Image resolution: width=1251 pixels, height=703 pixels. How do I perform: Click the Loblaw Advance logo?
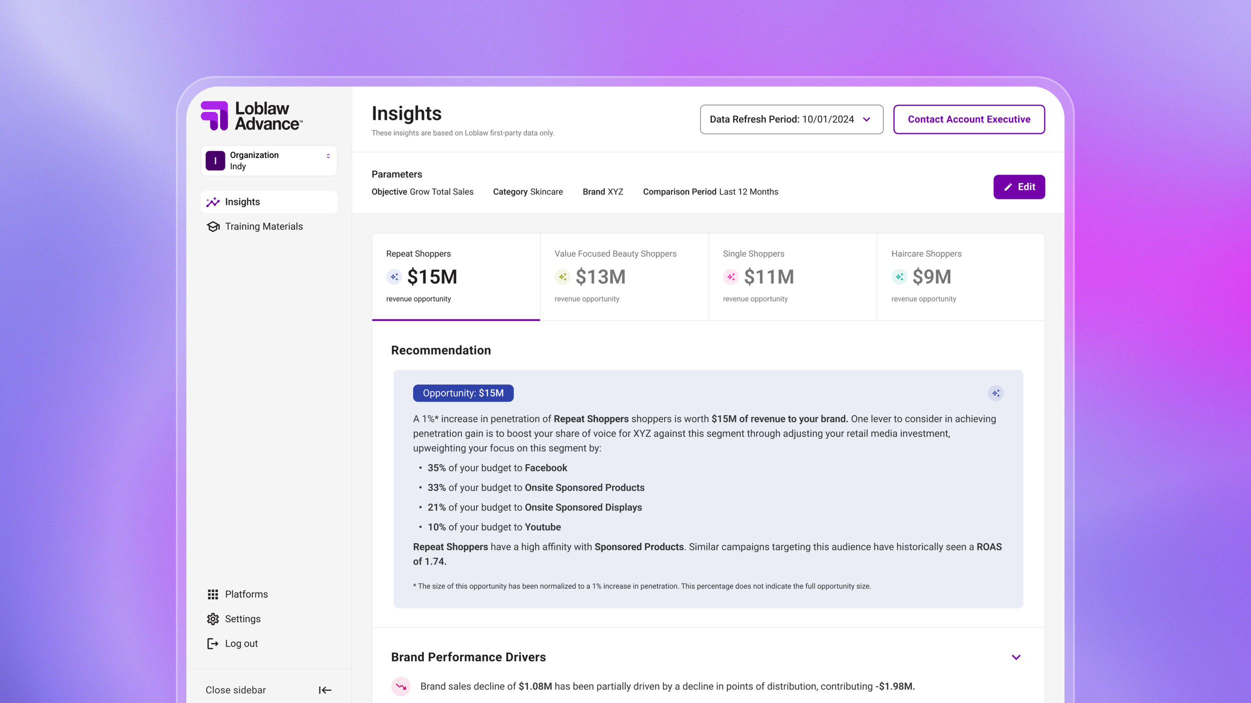251,116
